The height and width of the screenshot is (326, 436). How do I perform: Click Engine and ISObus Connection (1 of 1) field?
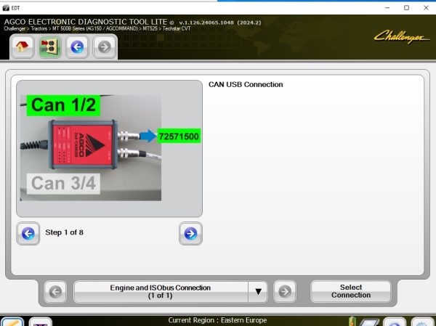[161, 292]
